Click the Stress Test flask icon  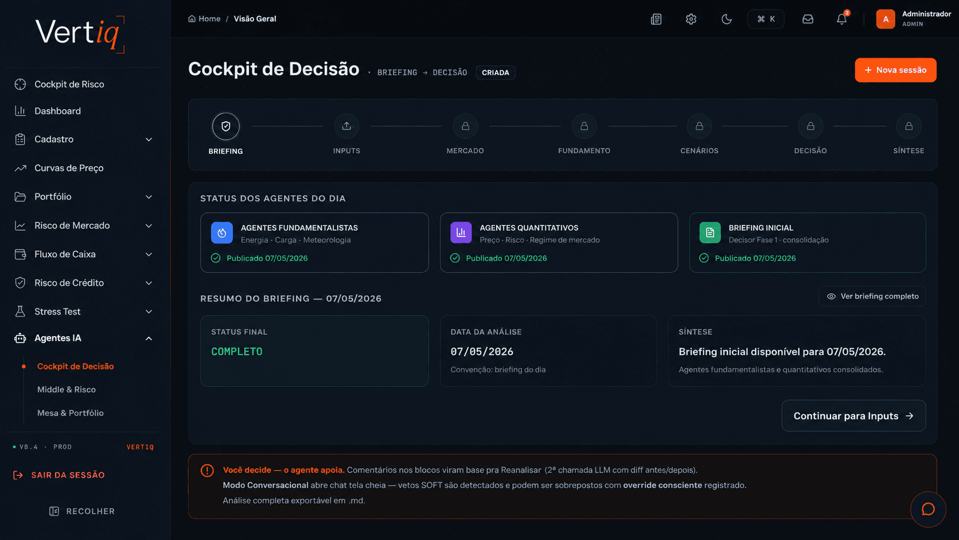click(20, 312)
